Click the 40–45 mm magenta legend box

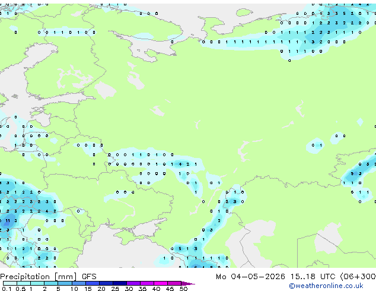click(x=161, y=283)
